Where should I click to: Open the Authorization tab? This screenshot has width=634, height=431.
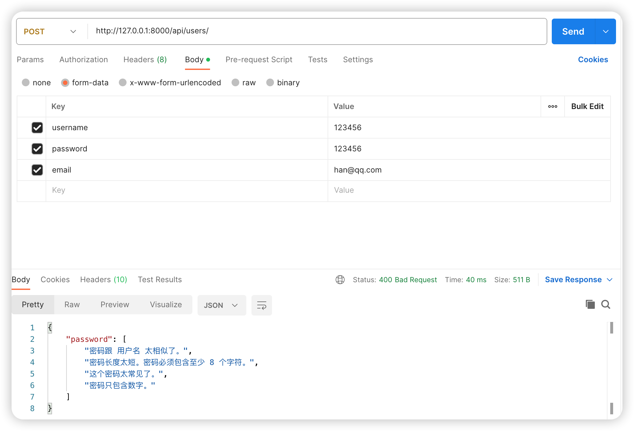84,60
